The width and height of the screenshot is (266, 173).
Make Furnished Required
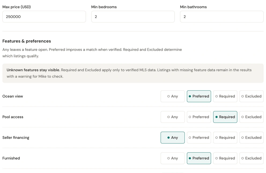click(x=225, y=158)
